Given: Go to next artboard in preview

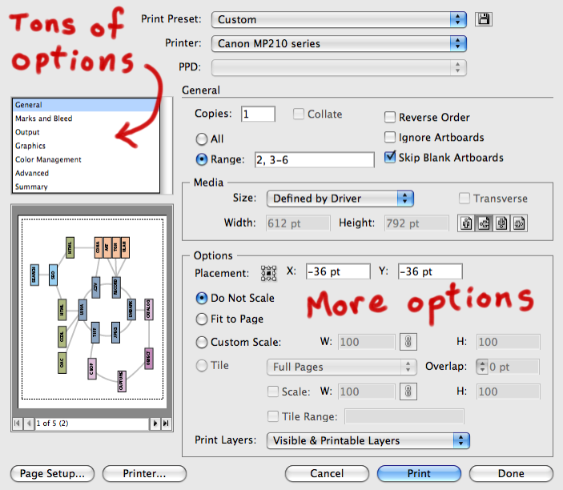Looking at the screenshot, I should 154,423.
